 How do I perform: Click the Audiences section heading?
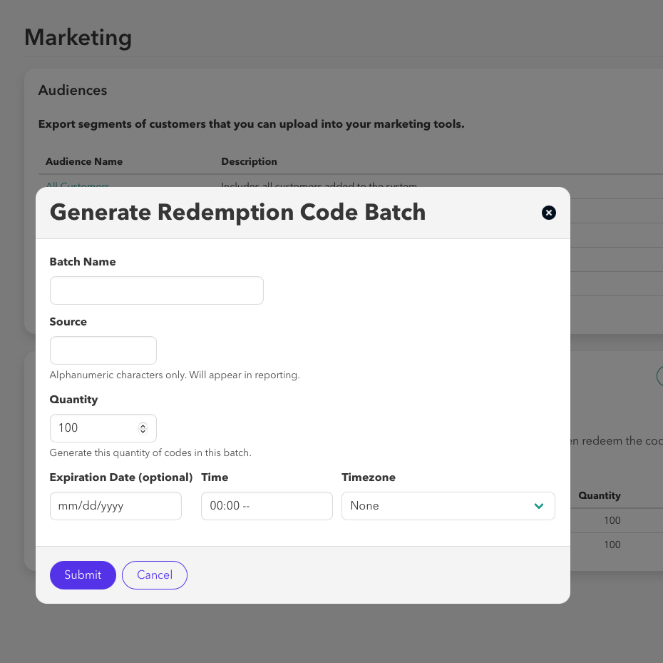click(x=73, y=90)
